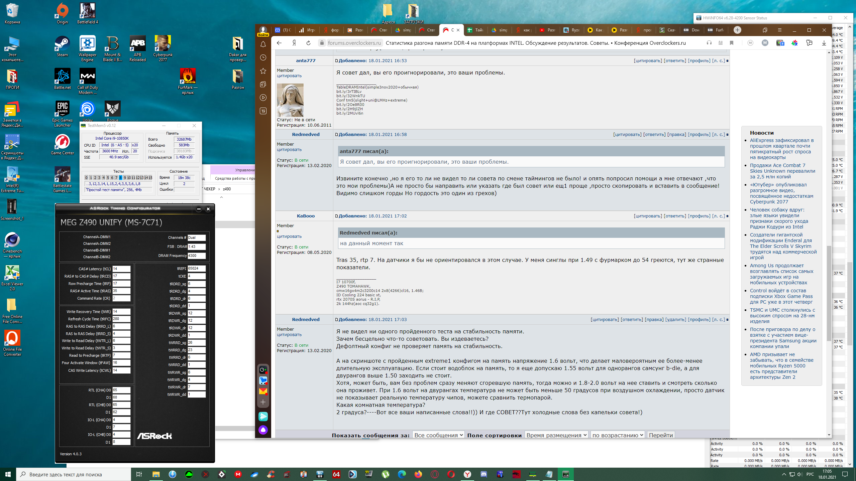Switch to the 'Тайм' browser tab

pyautogui.click(x=476, y=30)
